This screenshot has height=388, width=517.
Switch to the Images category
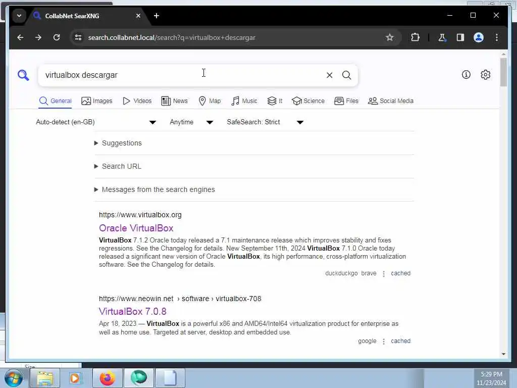(96, 101)
